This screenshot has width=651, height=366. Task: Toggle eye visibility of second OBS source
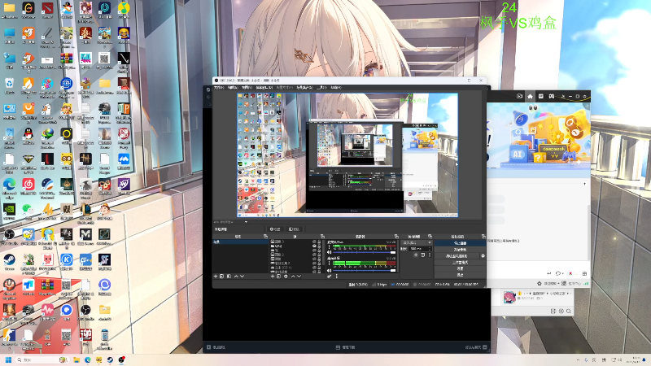click(314, 246)
